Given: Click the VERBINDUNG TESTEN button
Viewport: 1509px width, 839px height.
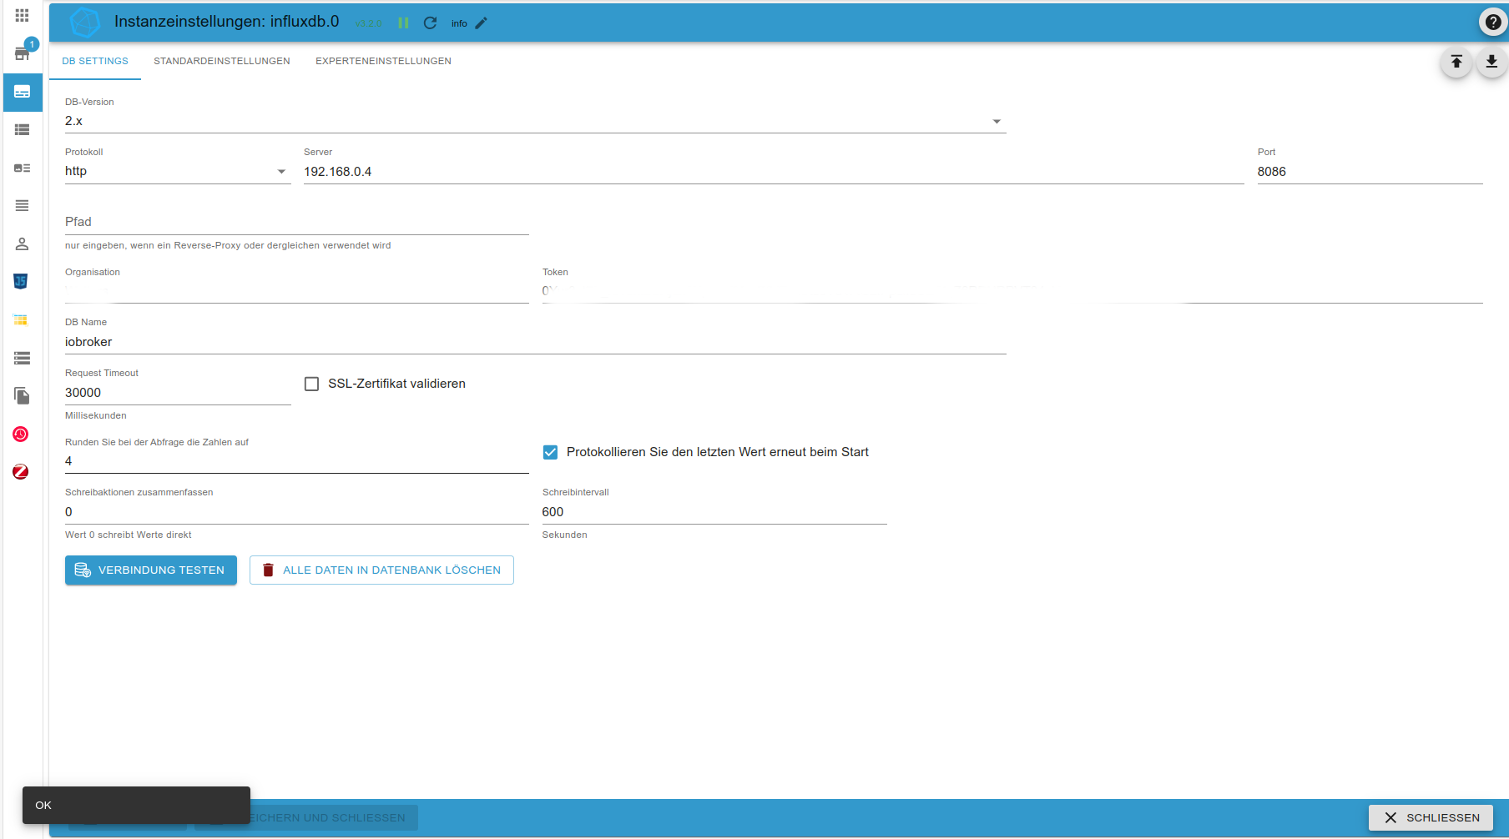Looking at the screenshot, I should pos(151,570).
